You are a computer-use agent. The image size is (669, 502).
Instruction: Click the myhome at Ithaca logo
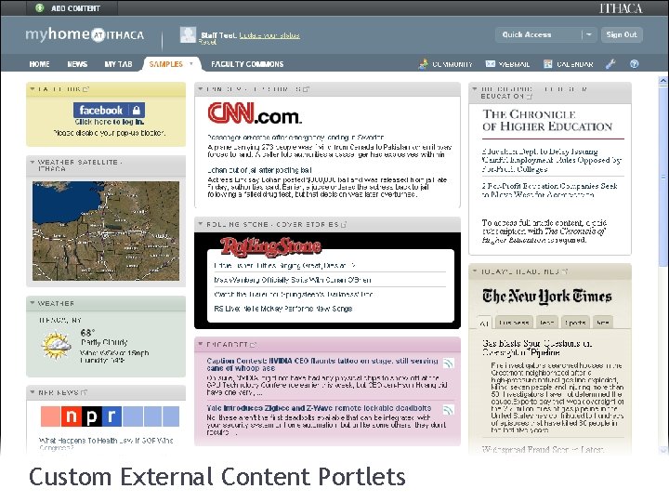85,34
